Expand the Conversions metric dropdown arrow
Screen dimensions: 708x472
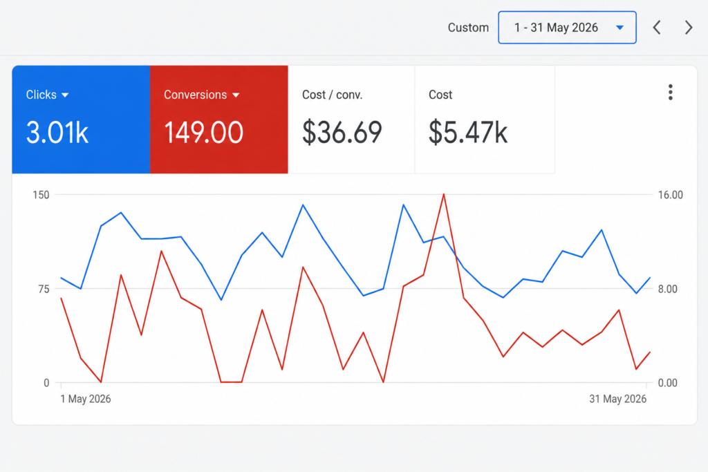[236, 95]
